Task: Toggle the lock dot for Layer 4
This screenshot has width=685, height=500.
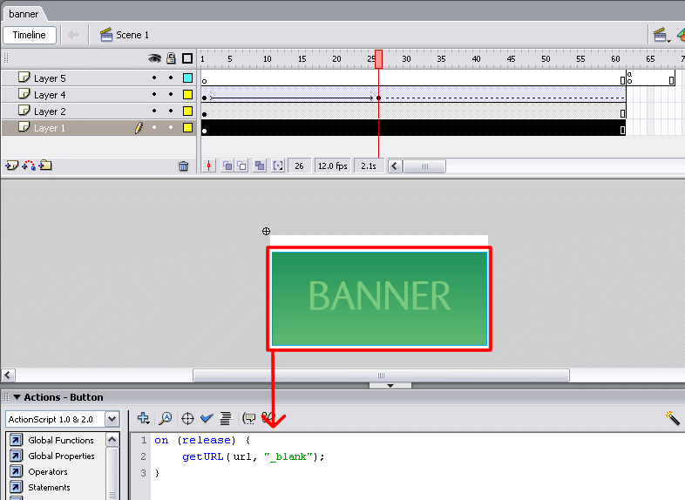Action: point(171,95)
